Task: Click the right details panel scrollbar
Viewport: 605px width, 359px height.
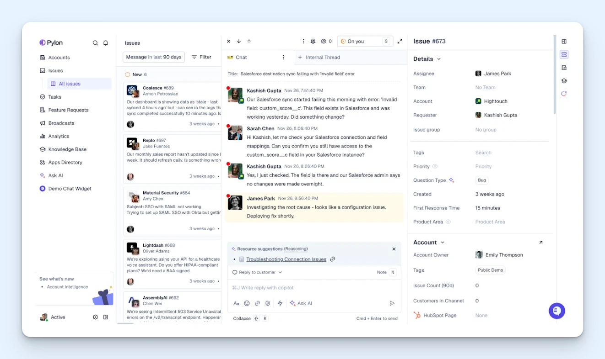Action: coord(555,74)
